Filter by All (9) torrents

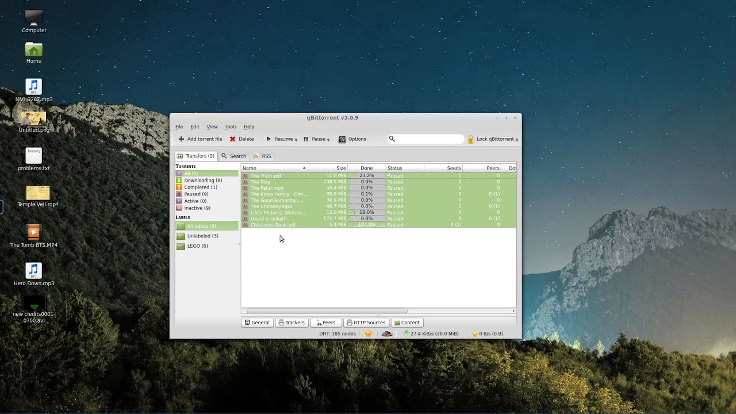click(207, 173)
